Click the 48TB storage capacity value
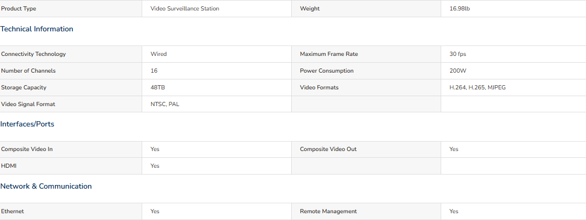This screenshot has height=220, width=586. tap(157, 87)
